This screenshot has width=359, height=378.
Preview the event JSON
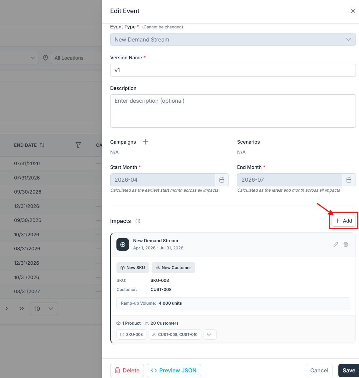coord(174,371)
